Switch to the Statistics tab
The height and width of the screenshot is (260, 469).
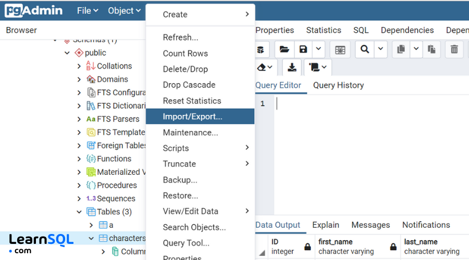(x=324, y=30)
